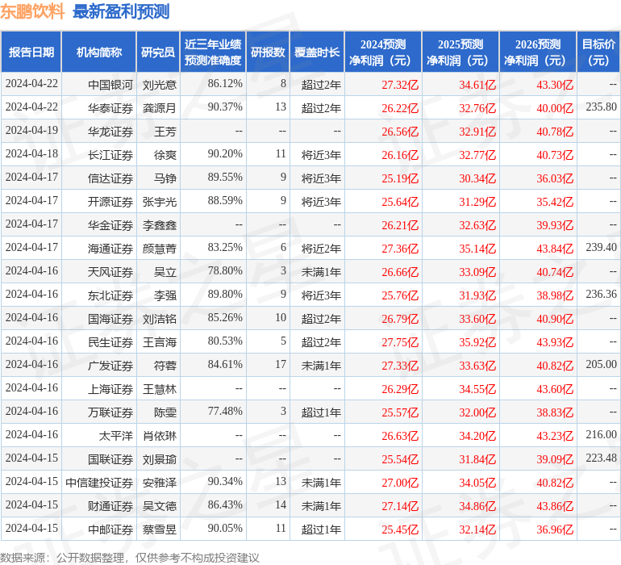Select the 机构简称 column header
The width and height of the screenshot is (621, 565).
99,52
